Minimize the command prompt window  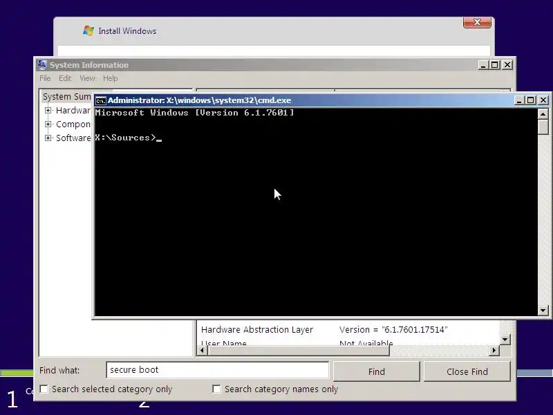click(519, 100)
